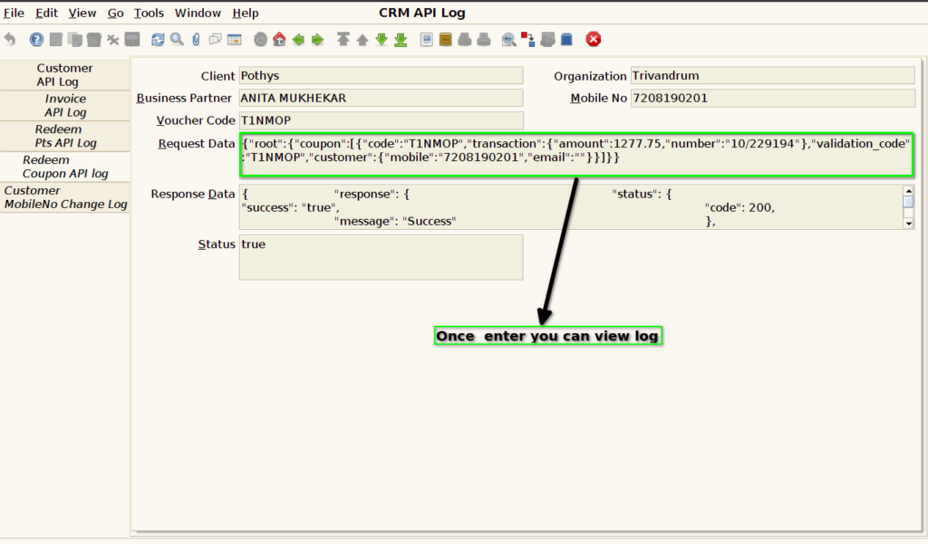Open the Edit menu
This screenshot has width=928, height=544.
47,13
